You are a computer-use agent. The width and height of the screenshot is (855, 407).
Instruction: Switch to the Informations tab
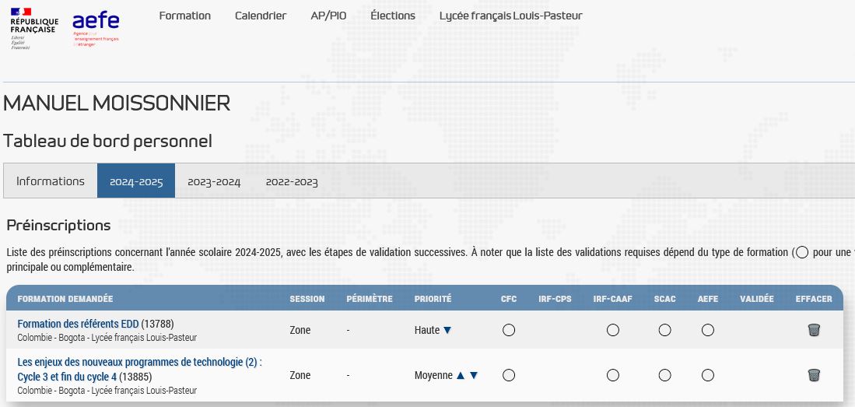51,181
